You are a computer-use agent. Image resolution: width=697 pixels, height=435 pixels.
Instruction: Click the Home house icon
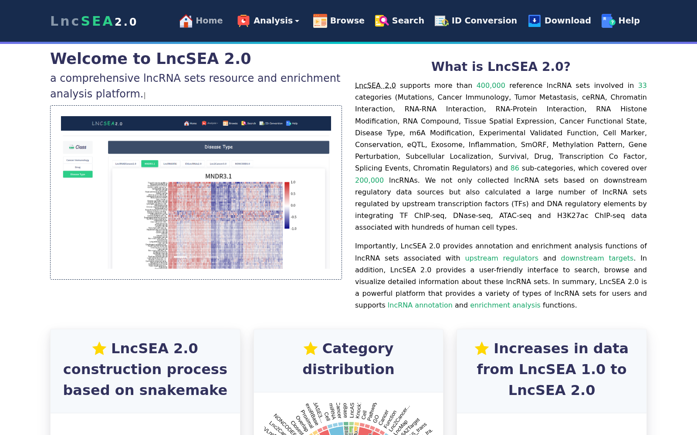[186, 21]
